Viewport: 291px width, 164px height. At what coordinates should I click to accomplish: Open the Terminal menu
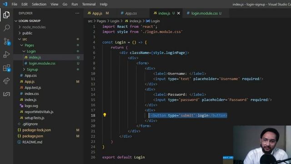coord(89,4)
